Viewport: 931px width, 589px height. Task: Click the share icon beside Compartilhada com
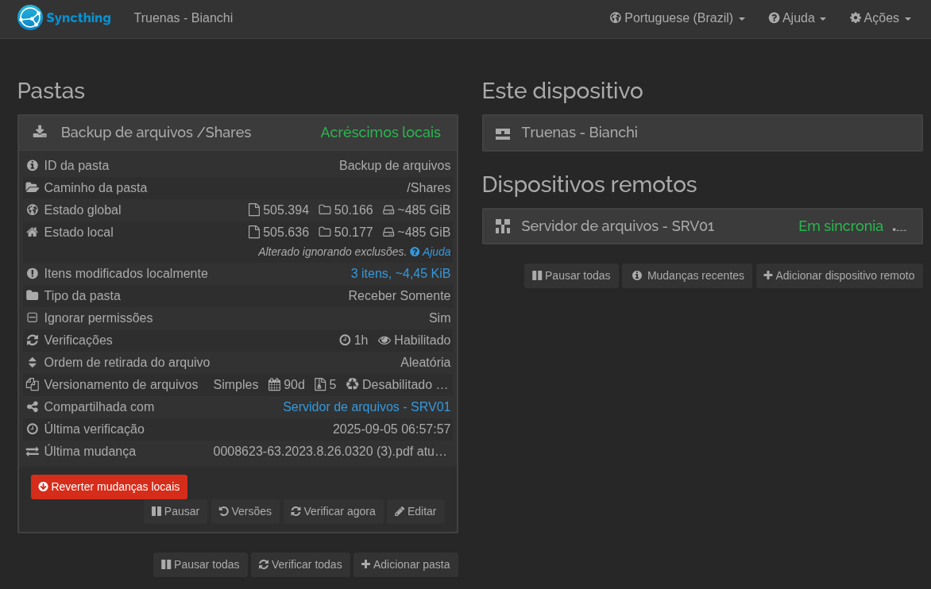tap(33, 407)
